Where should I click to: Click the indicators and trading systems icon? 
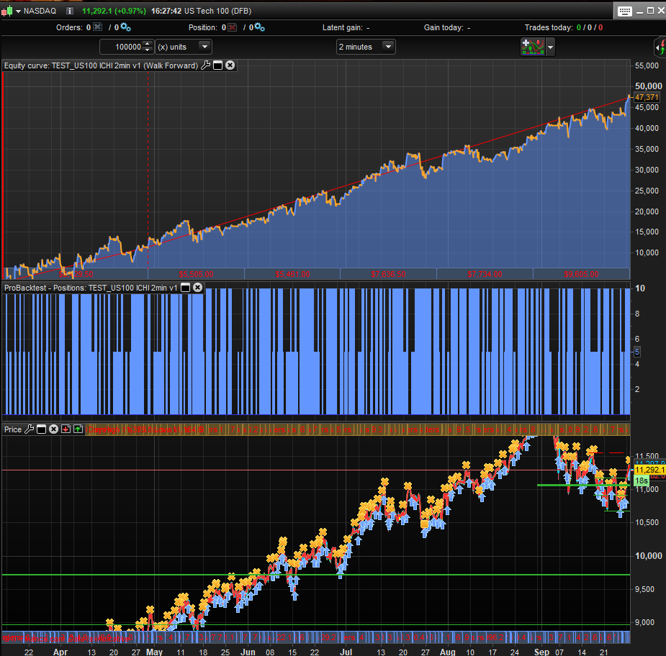pyautogui.click(x=533, y=47)
